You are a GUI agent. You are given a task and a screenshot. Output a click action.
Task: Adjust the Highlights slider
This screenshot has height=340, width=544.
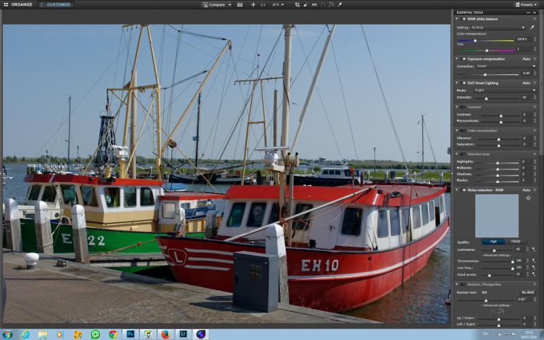click(498, 163)
